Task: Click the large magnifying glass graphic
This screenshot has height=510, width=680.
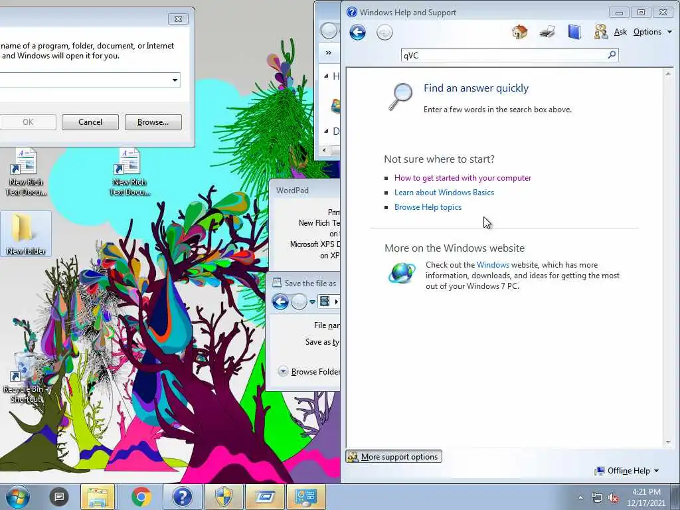Action: (x=400, y=96)
